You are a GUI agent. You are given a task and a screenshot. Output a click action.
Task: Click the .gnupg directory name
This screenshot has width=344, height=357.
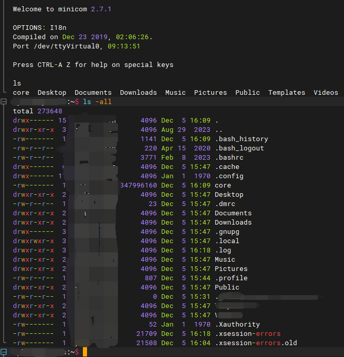227,232
